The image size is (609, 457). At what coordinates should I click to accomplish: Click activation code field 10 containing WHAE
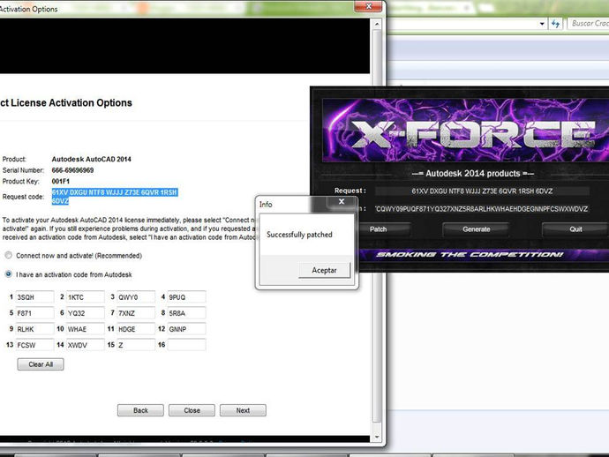coord(85,329)
